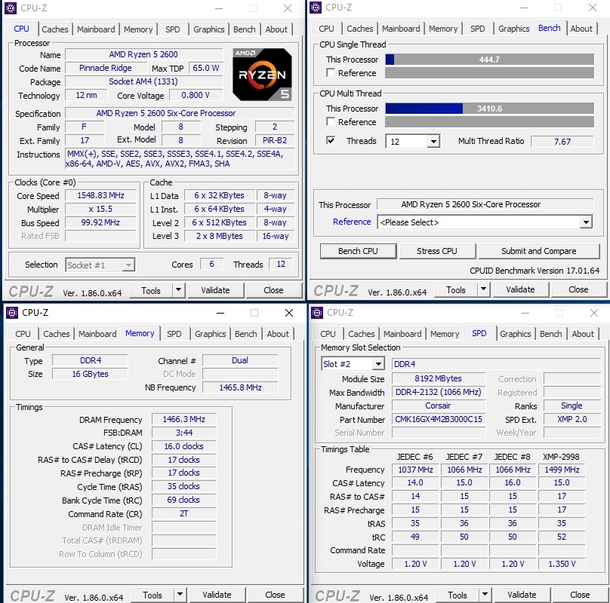Click the Part Number CMK16GX4M2B3000C15
The width and height of the screenshot is (610, 603).
[x=439, y=419]
